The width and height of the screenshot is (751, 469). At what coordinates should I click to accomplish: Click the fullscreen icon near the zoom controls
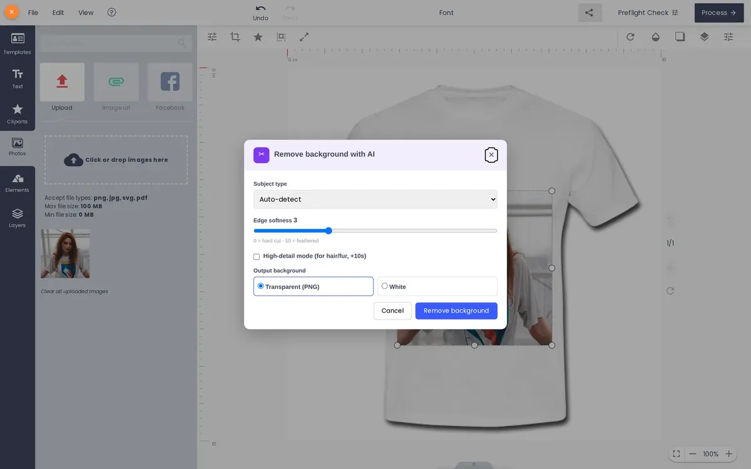(x=677, y=454)
